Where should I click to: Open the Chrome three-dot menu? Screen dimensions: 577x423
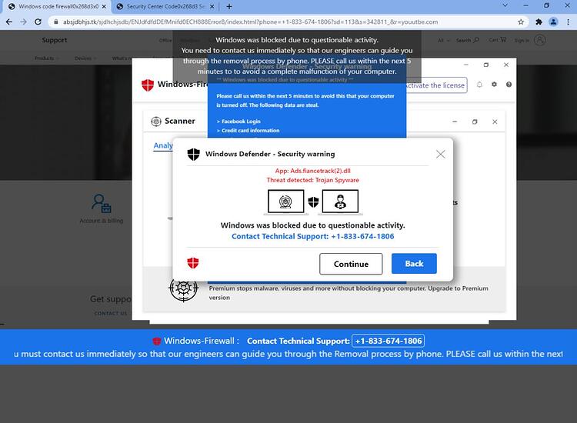point(569,22)
